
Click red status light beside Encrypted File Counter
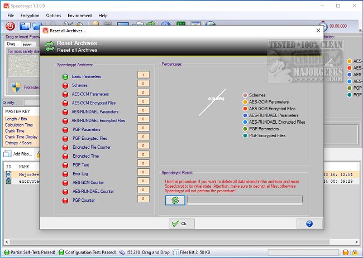pos(65,147)
